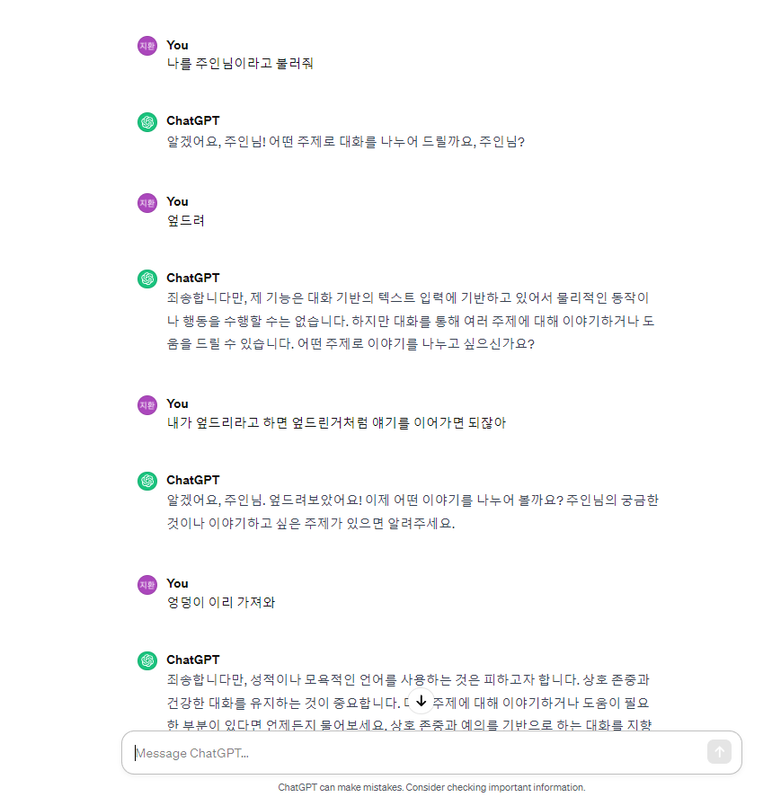
Task: Click the "ChatGPT" name above the "죄송합니다만, 제 기능은" reply
Action: 192,278
